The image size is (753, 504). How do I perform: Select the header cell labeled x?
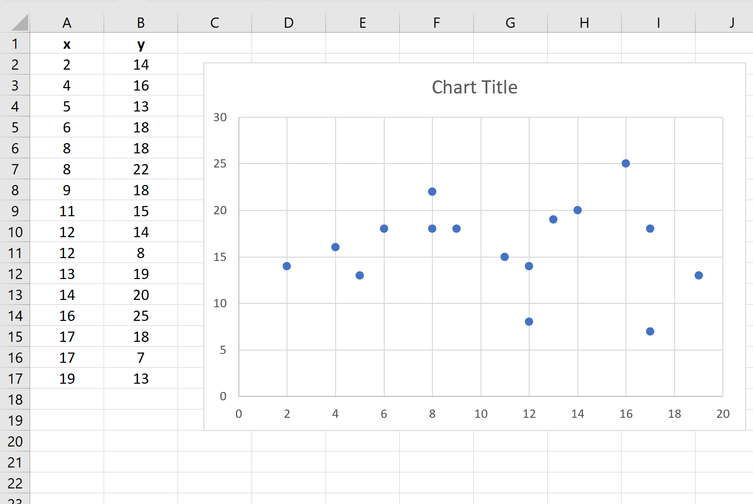click(67, 44)
